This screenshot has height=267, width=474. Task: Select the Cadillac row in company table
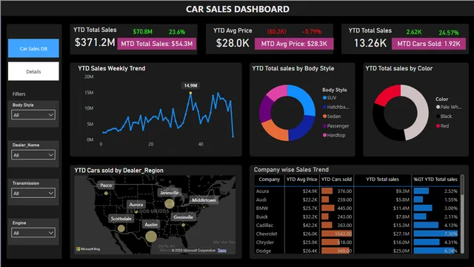(x=357, y=225)
